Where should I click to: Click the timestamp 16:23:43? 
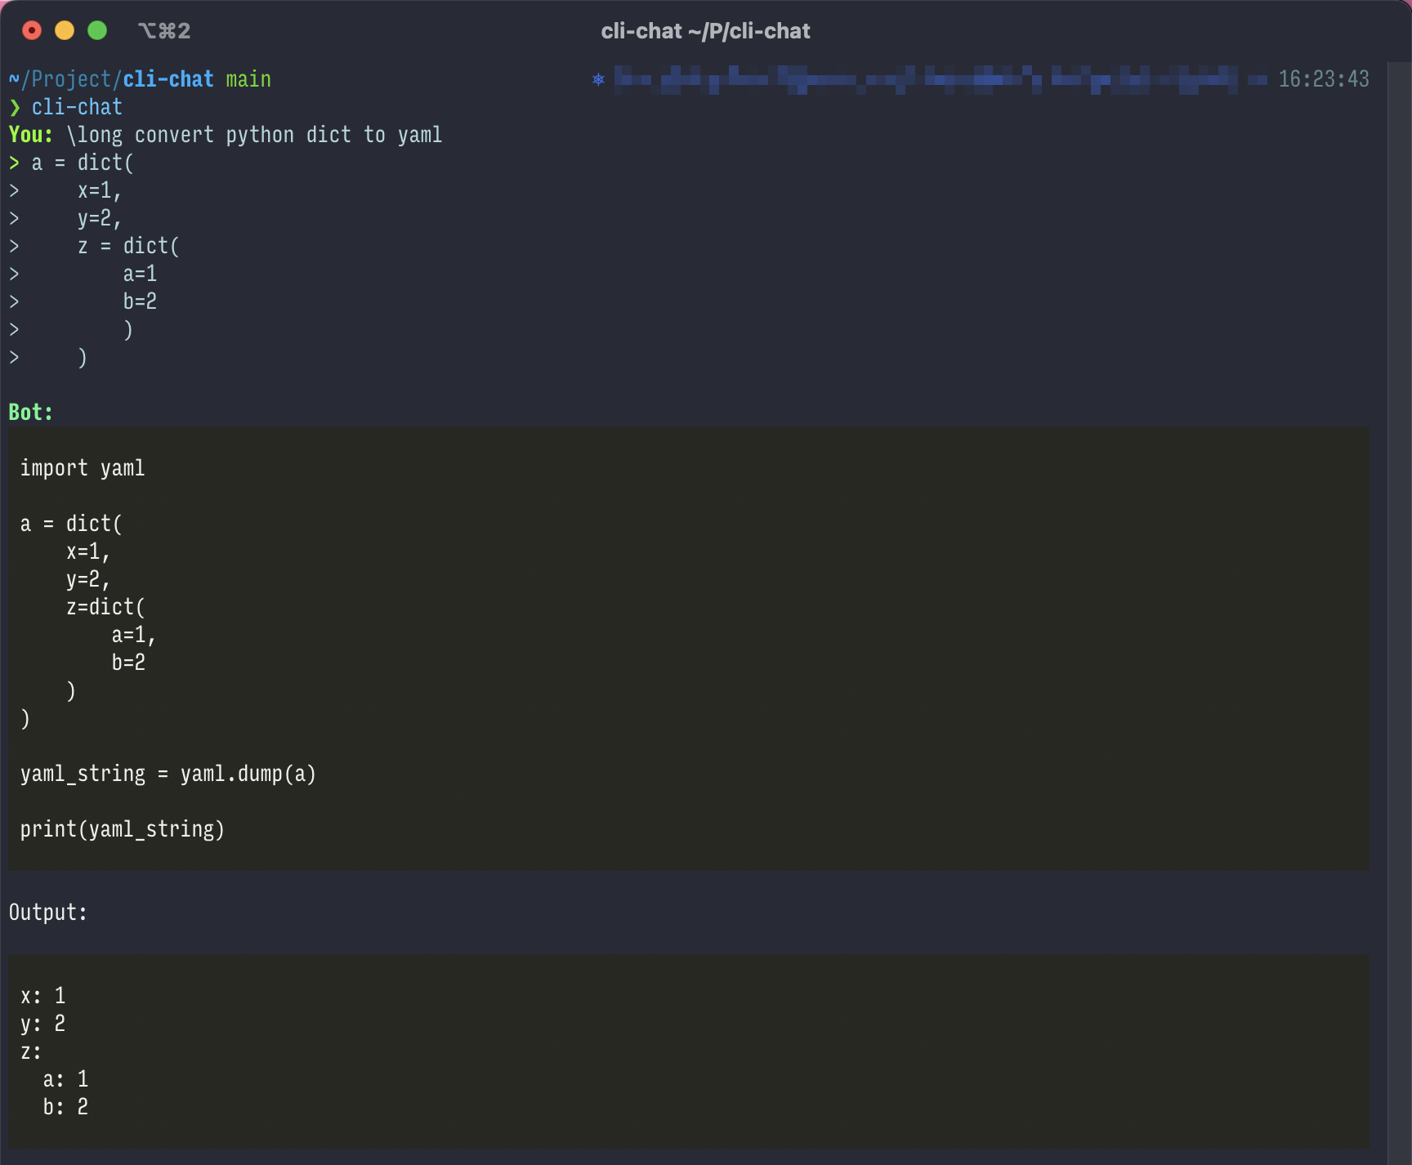pos(1324,79)
